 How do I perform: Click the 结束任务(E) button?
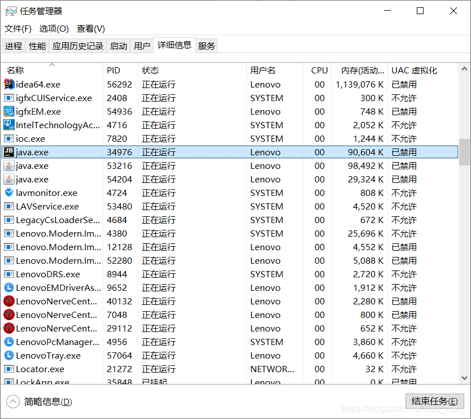[435, 401]
